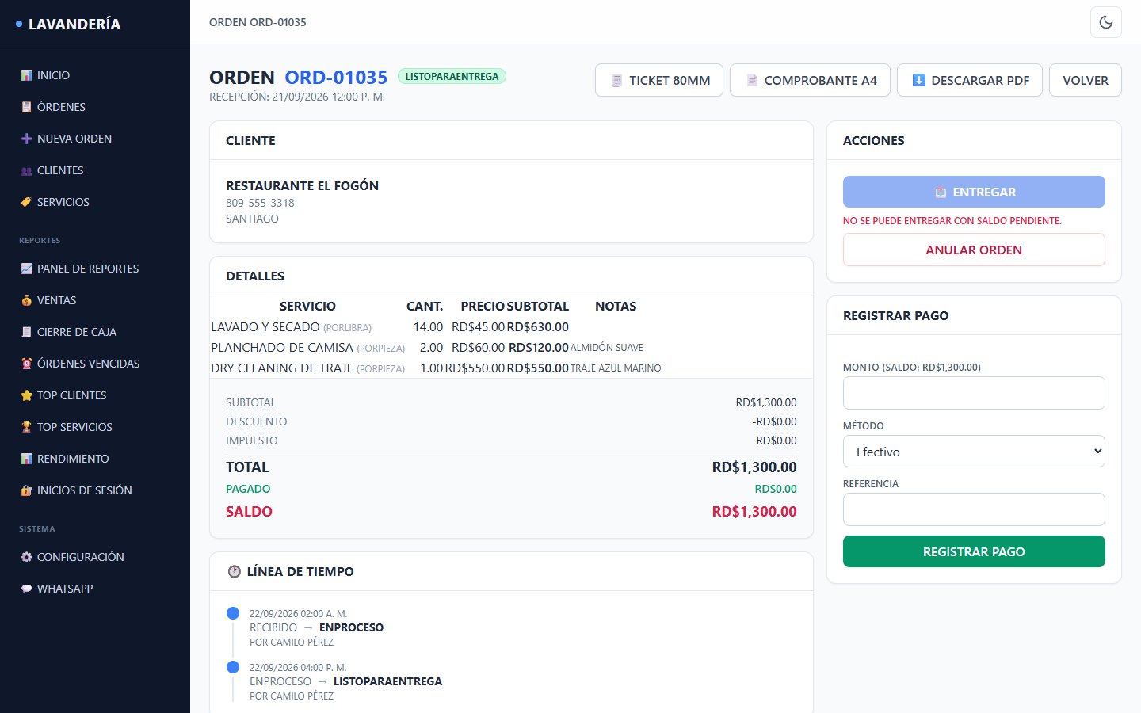
Task: Open the Comprobante A4 document
Action: [x=810, y=80]
